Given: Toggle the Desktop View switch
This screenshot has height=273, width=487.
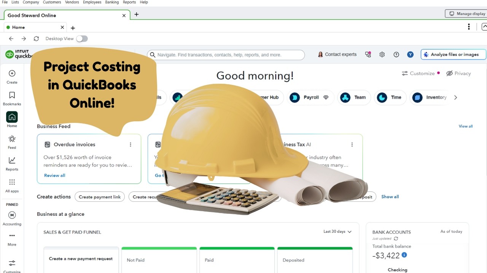Looking at the screenshot, I should pos(82,39).
